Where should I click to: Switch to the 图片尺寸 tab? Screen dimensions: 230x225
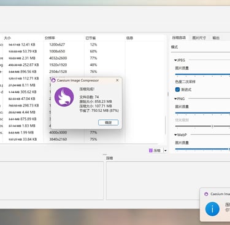[x=199, y=37]
